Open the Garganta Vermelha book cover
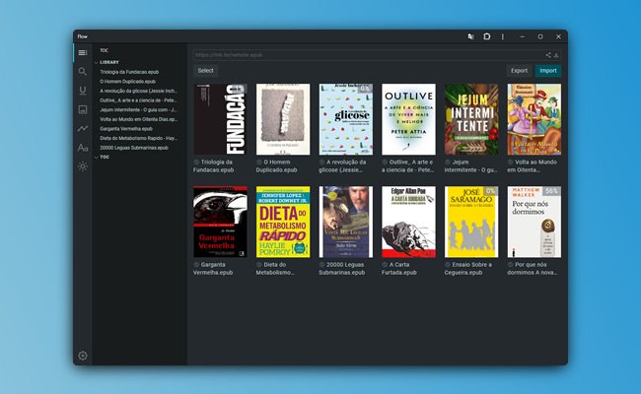641x394 pixels. (220, 222)
